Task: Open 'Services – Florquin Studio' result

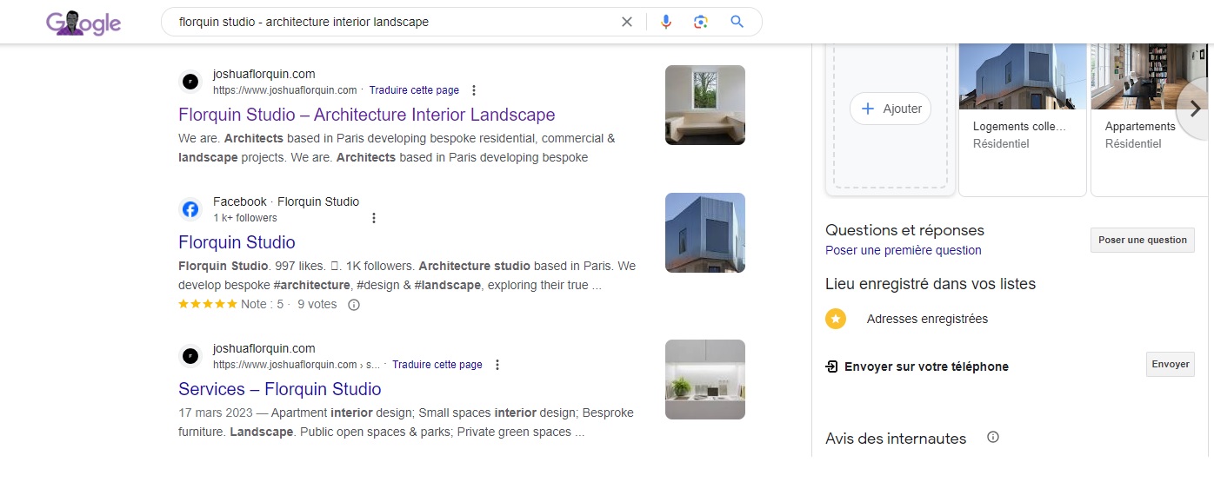Action: point(280,389)
